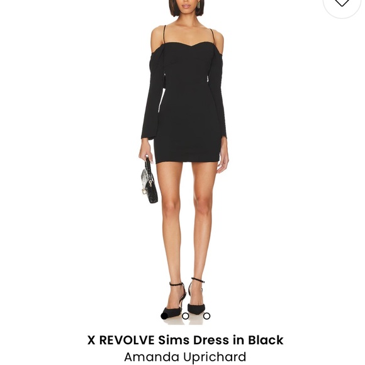This screenshot has height=365, width=365.
Task: Jump to the third image dot
Action: coord(206,316)
